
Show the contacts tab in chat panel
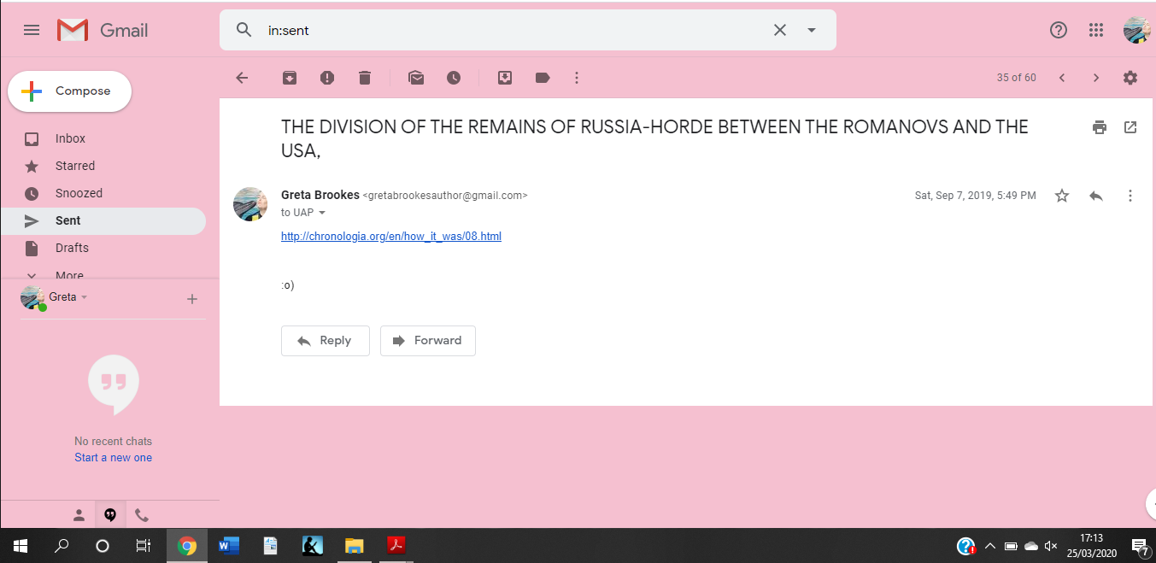coord(79,515)
